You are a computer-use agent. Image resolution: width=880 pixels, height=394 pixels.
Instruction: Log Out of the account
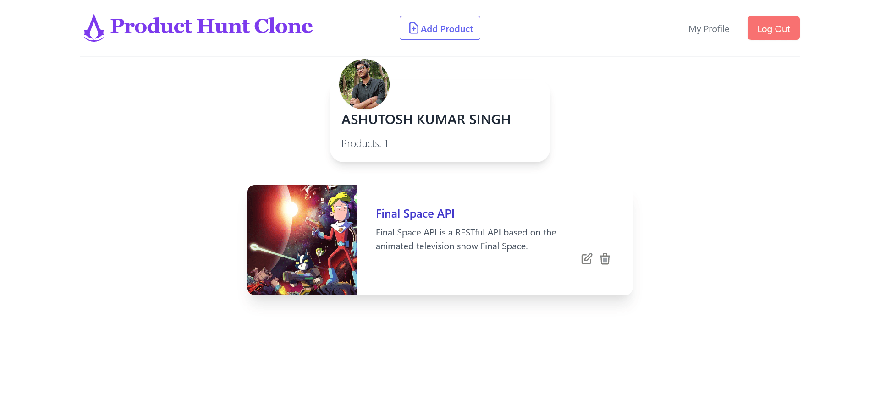click(774, 28)
